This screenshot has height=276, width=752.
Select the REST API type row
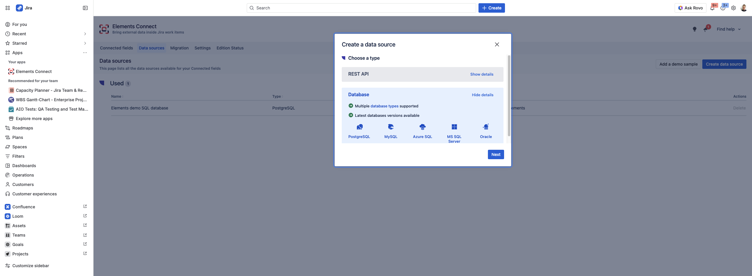423,74
